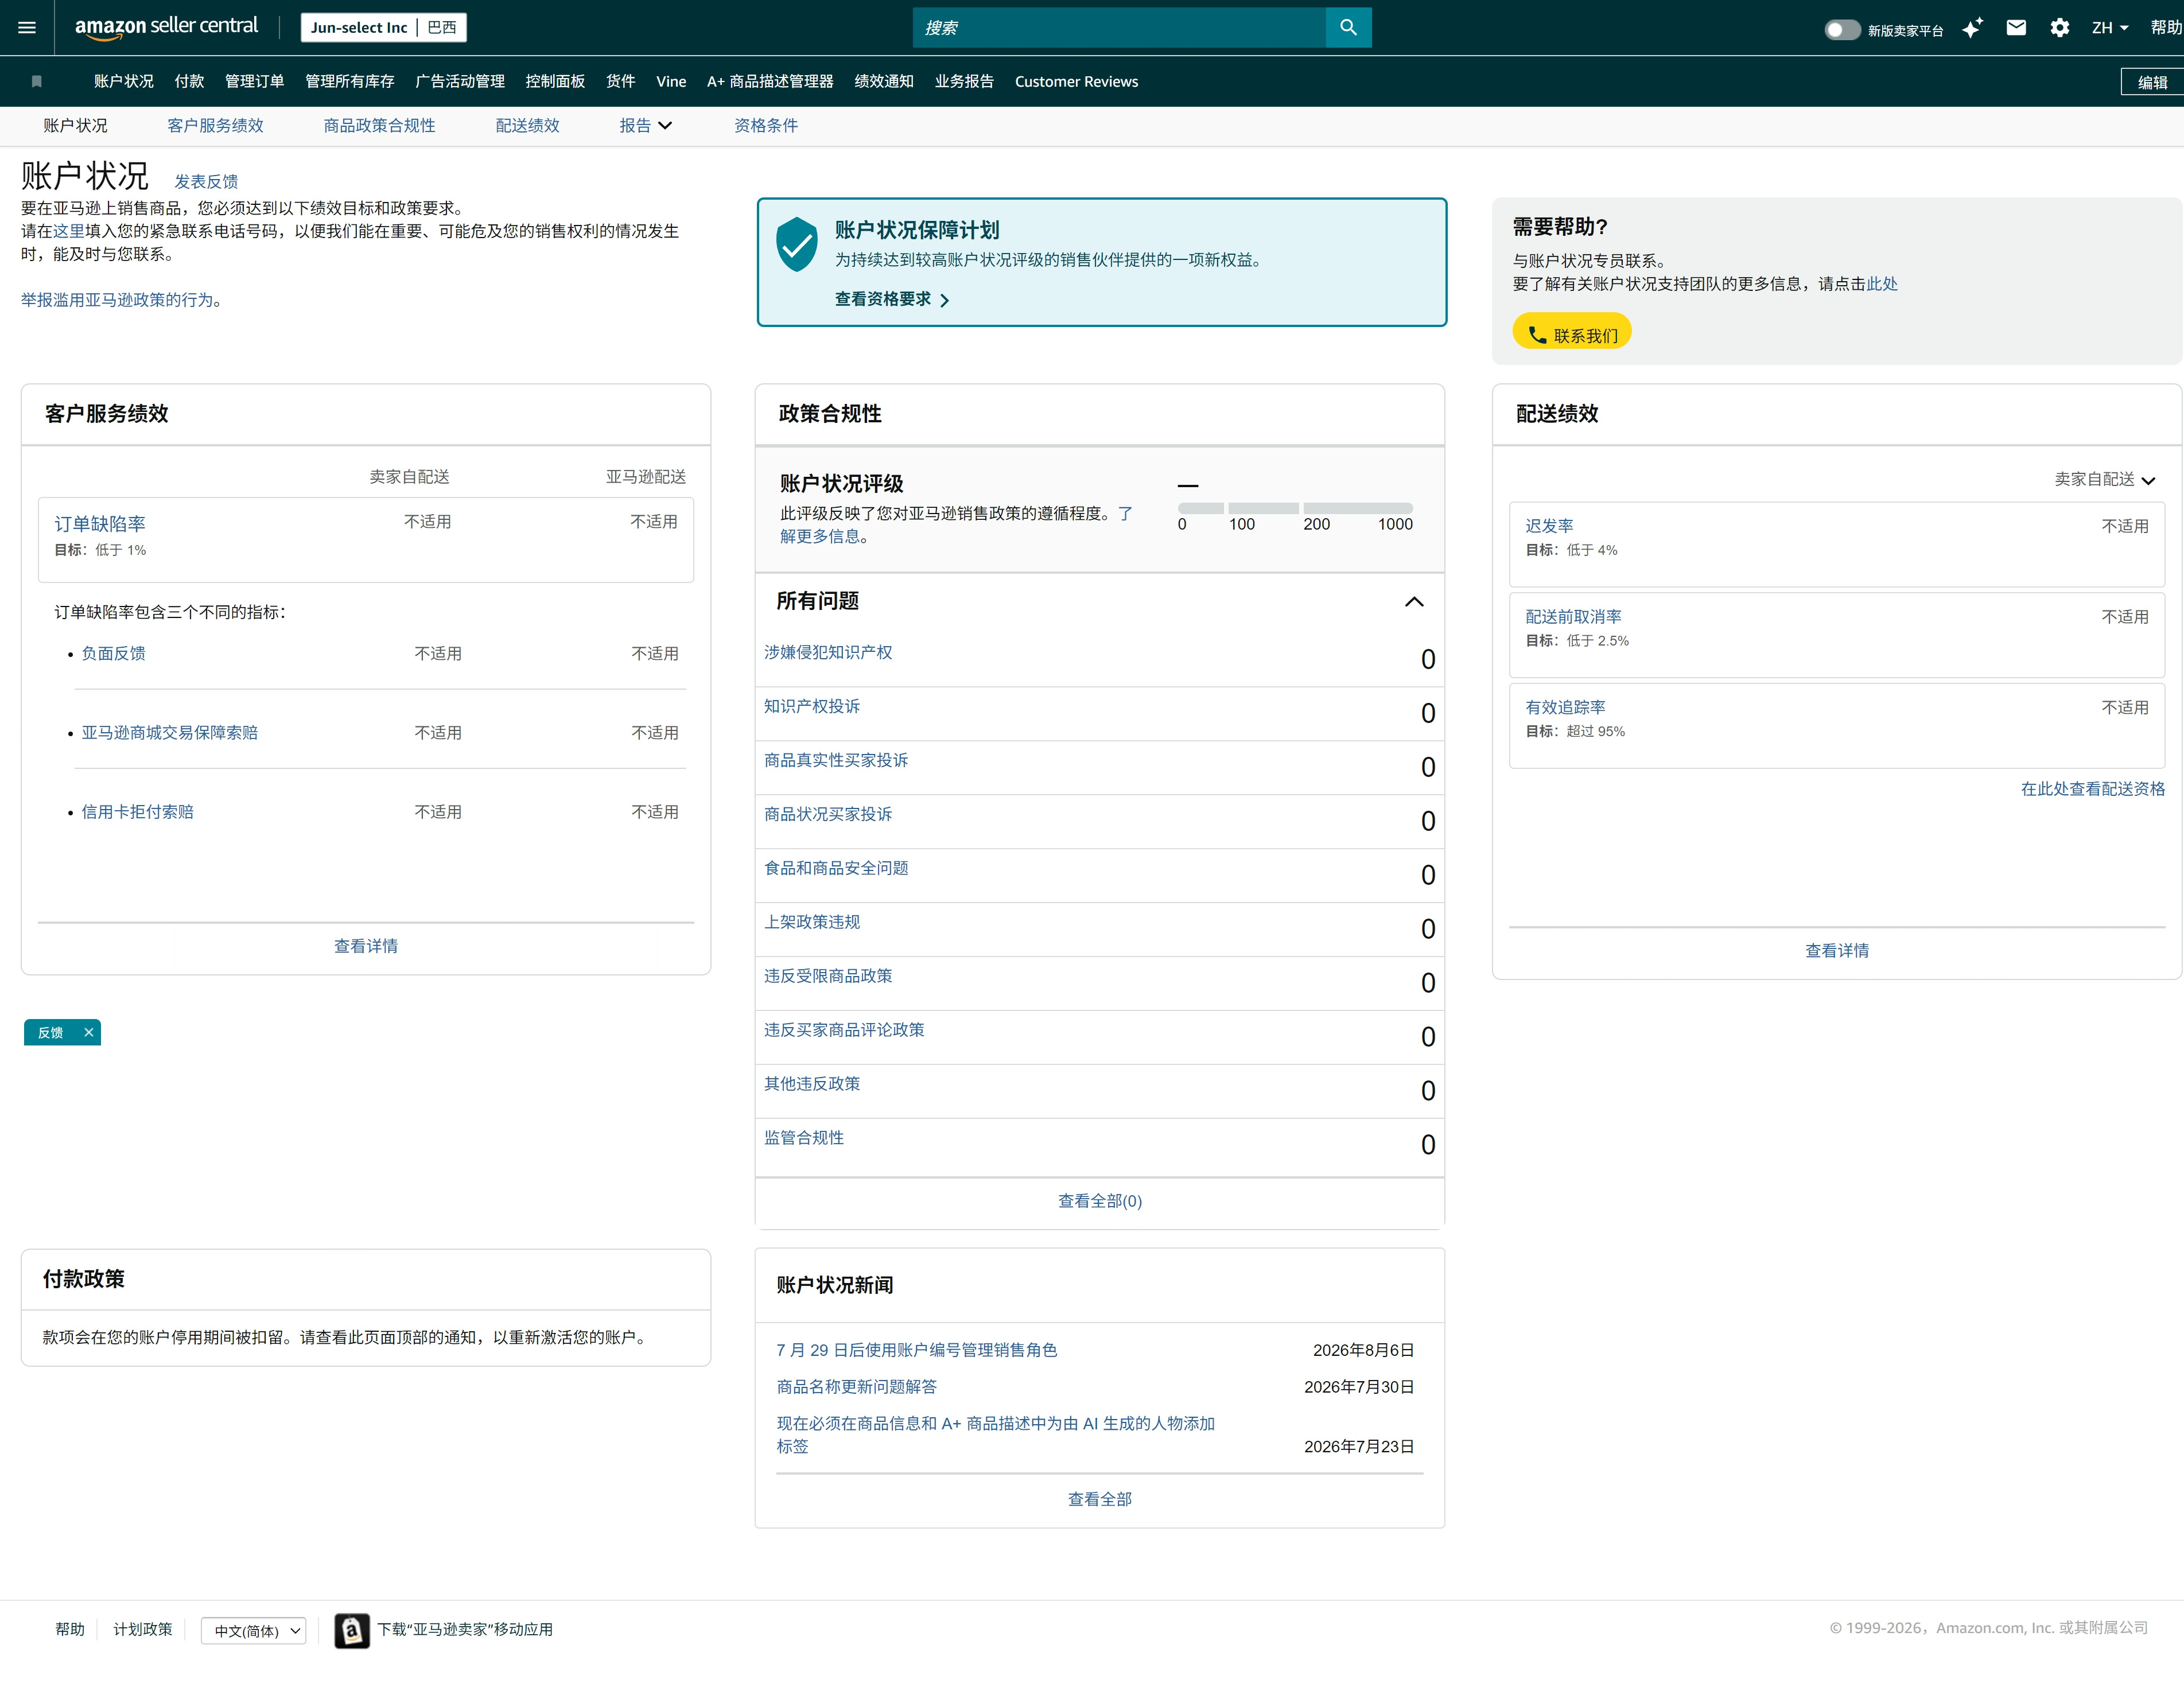
Task: Open the 计划政策 footer link
Action: [142, 1629]
